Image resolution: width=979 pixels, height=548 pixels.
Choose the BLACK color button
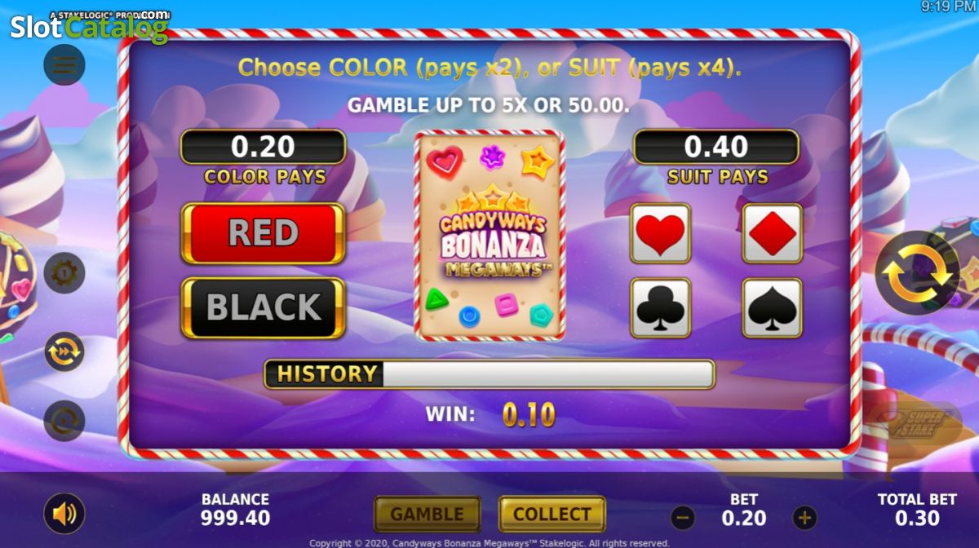(x=263, y=307)
